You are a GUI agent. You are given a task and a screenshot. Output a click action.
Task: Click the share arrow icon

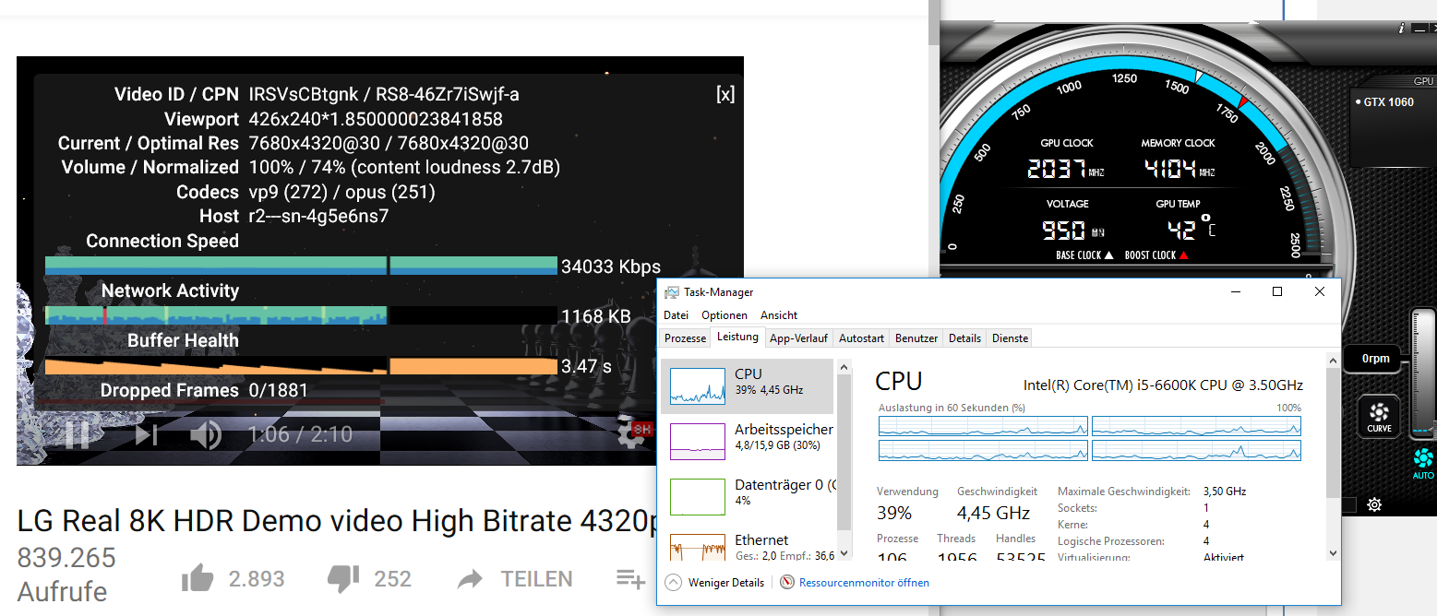tap(471, 579)
